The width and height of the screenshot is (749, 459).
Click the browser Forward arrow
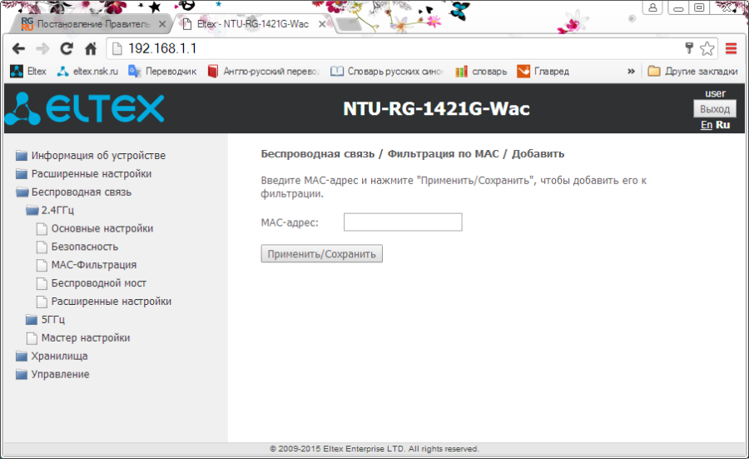tap(42, 48)
